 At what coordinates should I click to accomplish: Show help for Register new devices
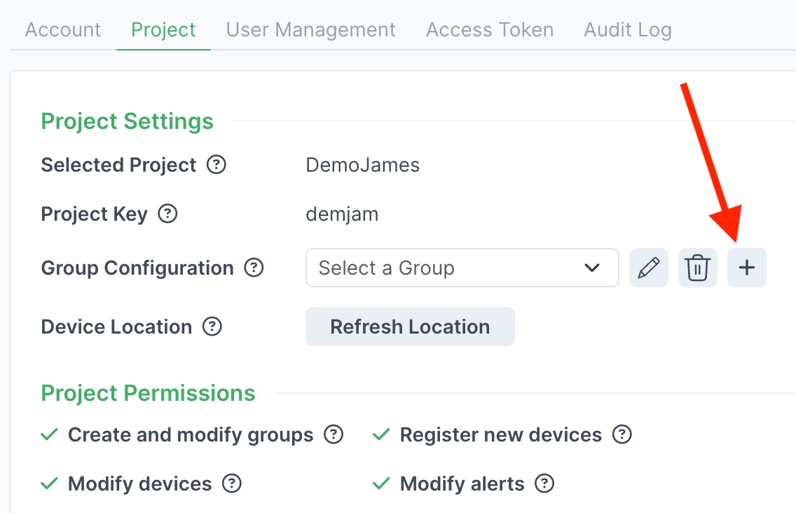coord(622,435)
